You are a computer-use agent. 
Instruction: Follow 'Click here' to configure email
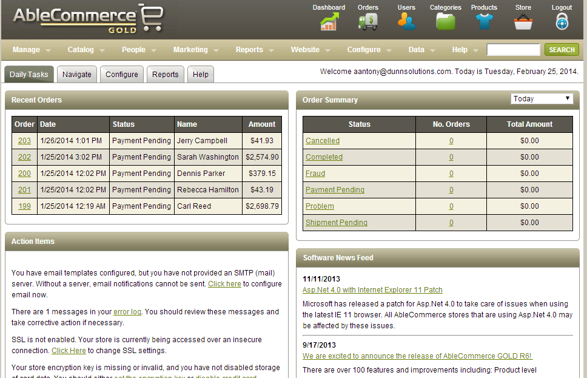pyautogui.click(x=224, y=284)
